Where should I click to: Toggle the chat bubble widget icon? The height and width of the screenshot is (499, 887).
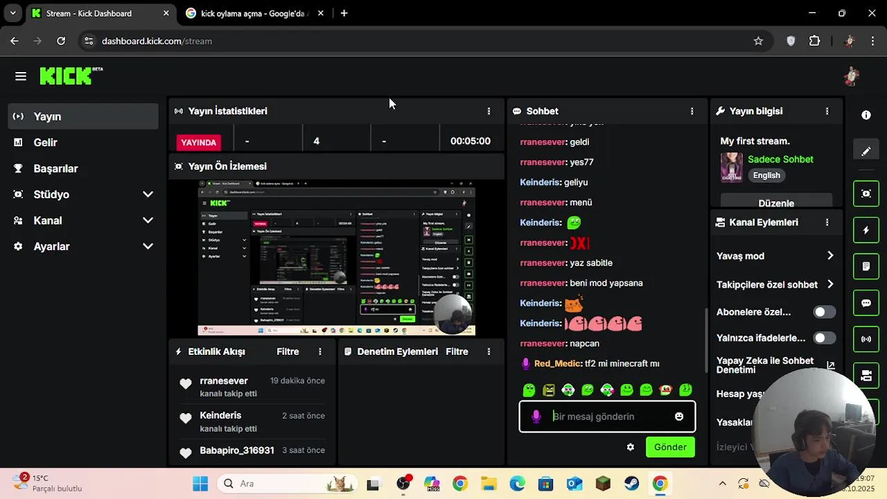click(x=866, y=303)
